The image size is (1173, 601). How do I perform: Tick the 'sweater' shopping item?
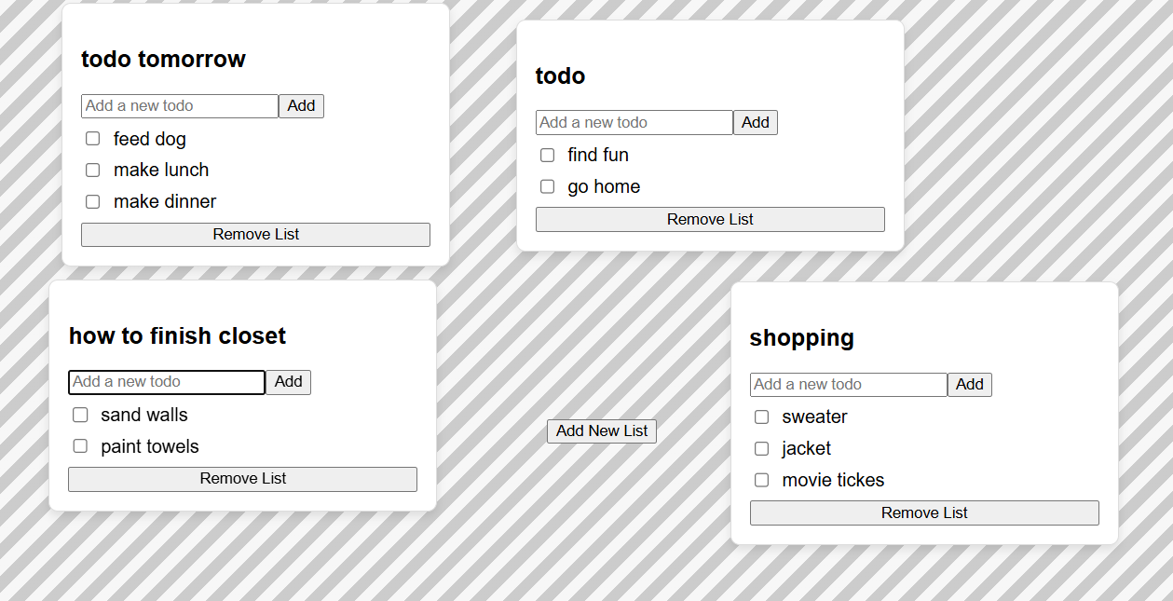[762, 417]
